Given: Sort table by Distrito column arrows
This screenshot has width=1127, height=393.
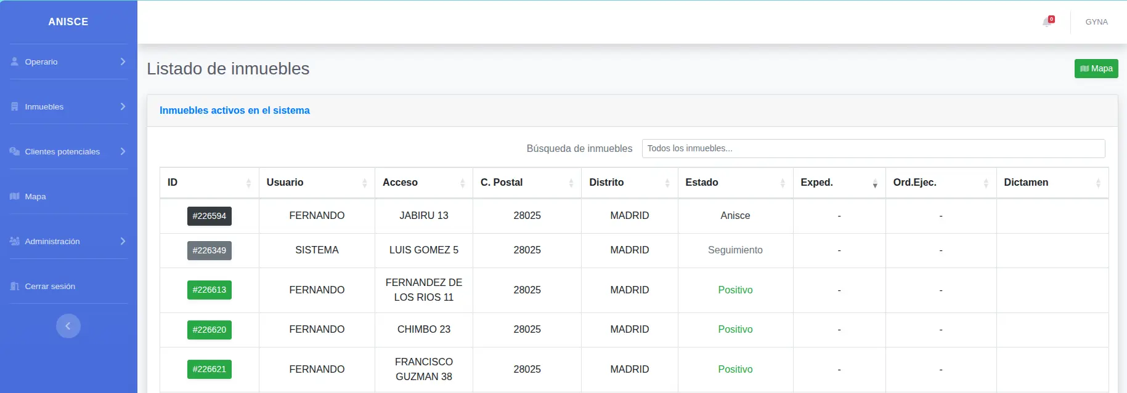Looking at the screenshot, I should 667,183.
